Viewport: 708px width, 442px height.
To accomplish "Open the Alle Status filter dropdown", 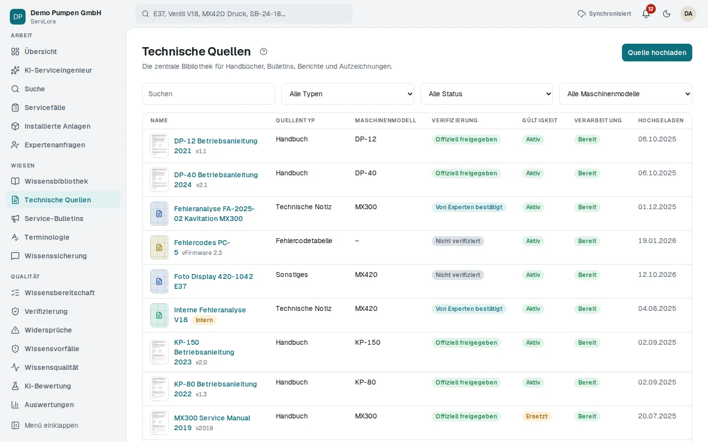I will 487,94.
